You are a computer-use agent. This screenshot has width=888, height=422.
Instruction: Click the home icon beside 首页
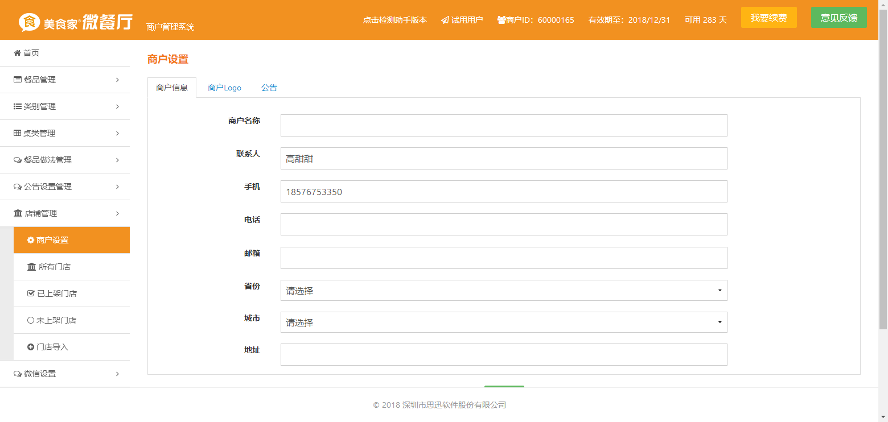coord(17,53)
